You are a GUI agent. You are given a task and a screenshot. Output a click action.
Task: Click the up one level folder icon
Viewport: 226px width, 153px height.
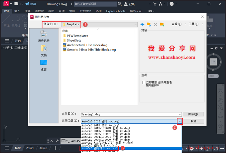[x=149, y=24]
